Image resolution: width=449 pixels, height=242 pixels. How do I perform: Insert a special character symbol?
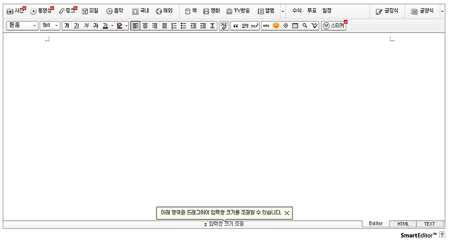(286, 26)
